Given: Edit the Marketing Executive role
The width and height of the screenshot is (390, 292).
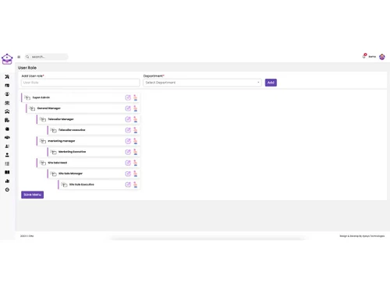Looking at the screenshot, I should point(128,152).
